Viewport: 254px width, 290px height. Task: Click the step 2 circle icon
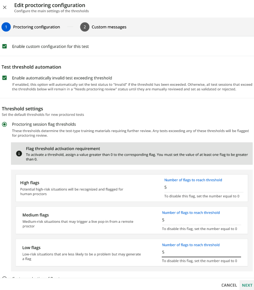click(x=85, y=27)
